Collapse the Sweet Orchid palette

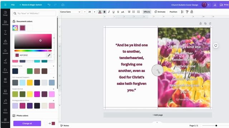pos(53,89)
